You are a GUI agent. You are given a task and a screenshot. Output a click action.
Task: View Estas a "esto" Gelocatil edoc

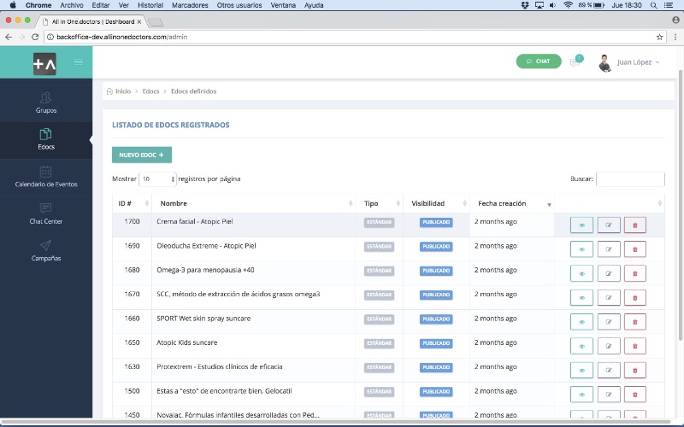[581, 395]
